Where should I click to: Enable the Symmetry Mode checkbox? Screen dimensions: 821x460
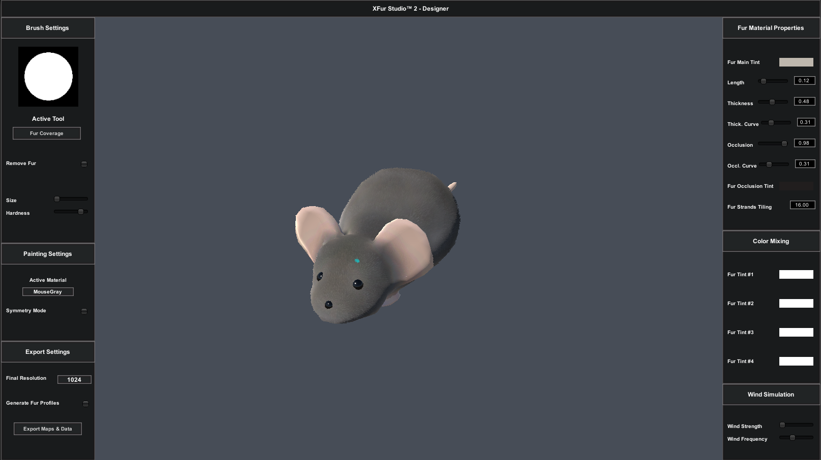[x=84, y=311]
